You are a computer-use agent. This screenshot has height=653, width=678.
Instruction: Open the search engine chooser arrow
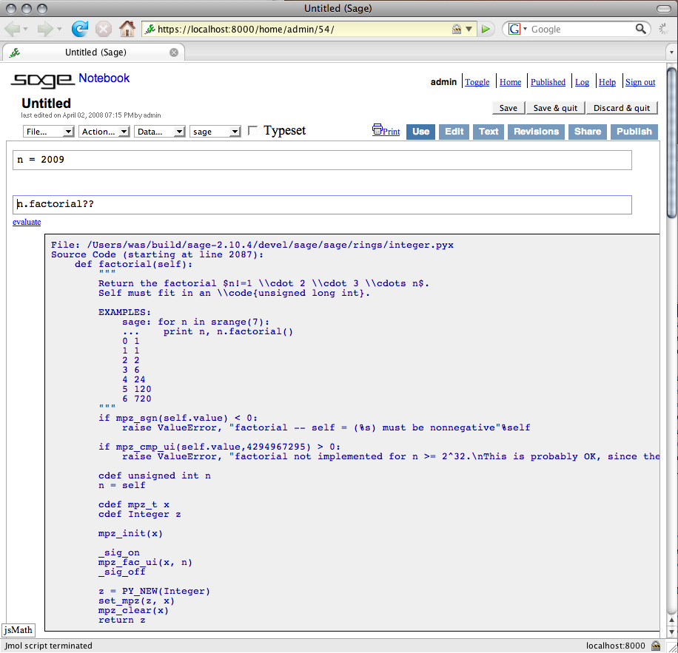point(525,29)
